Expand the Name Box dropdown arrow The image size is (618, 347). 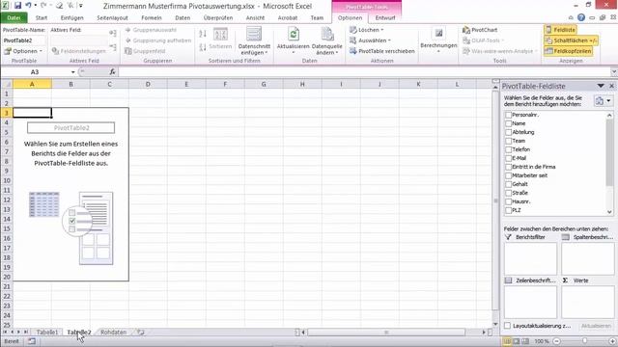[73, 72]
